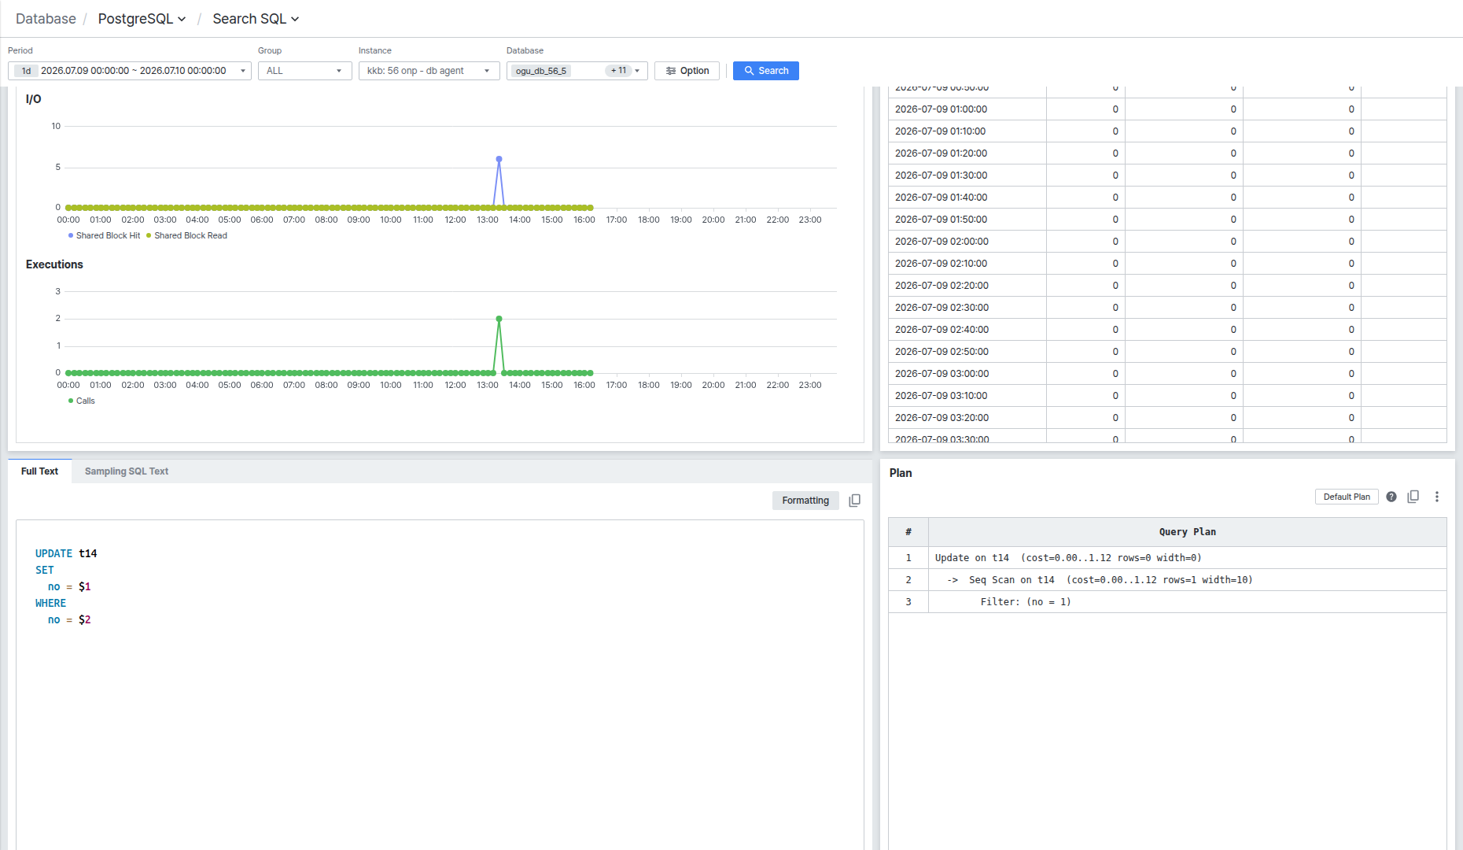The image size is (1463, 850).
Task: Click the magnifier Search button
Action: pyautogui.click(x=766, y=71)
